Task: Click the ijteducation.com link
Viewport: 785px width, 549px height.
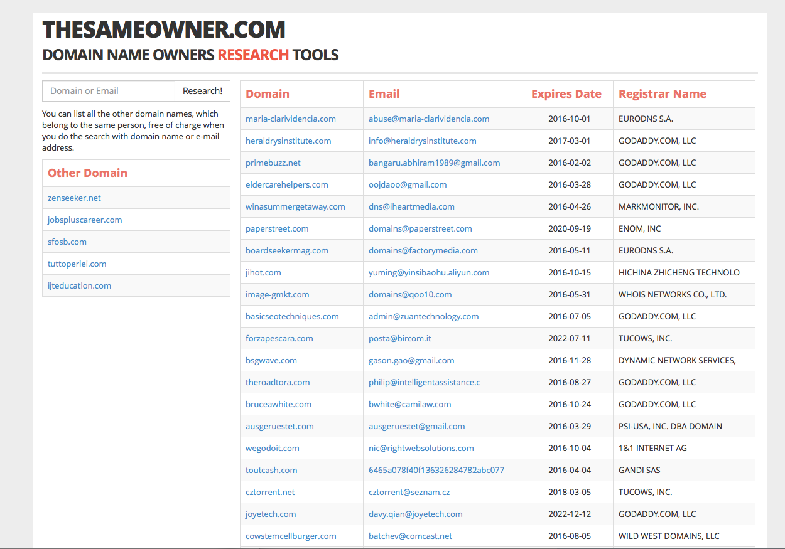Action: (x=78, y=285)
